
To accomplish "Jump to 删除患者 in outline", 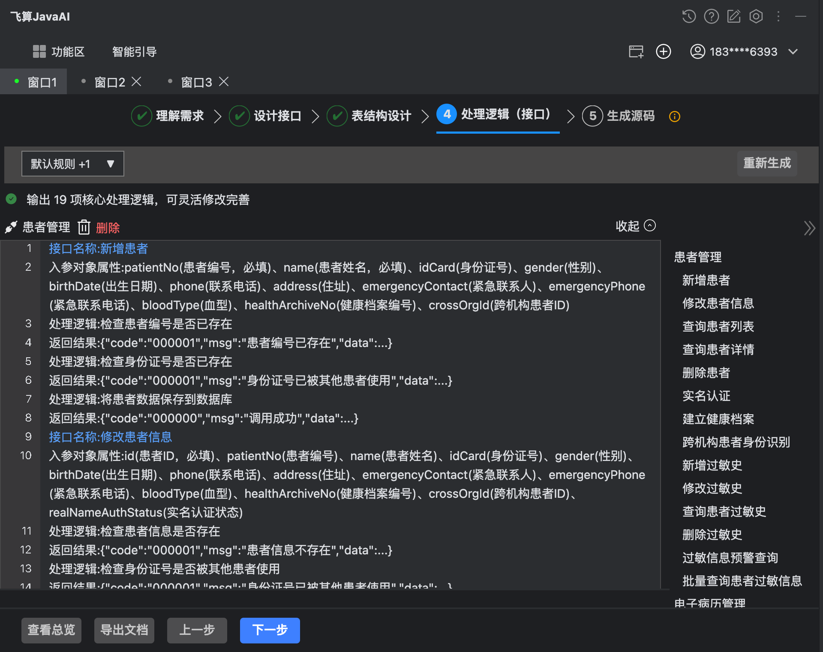I will pos(706,373).
